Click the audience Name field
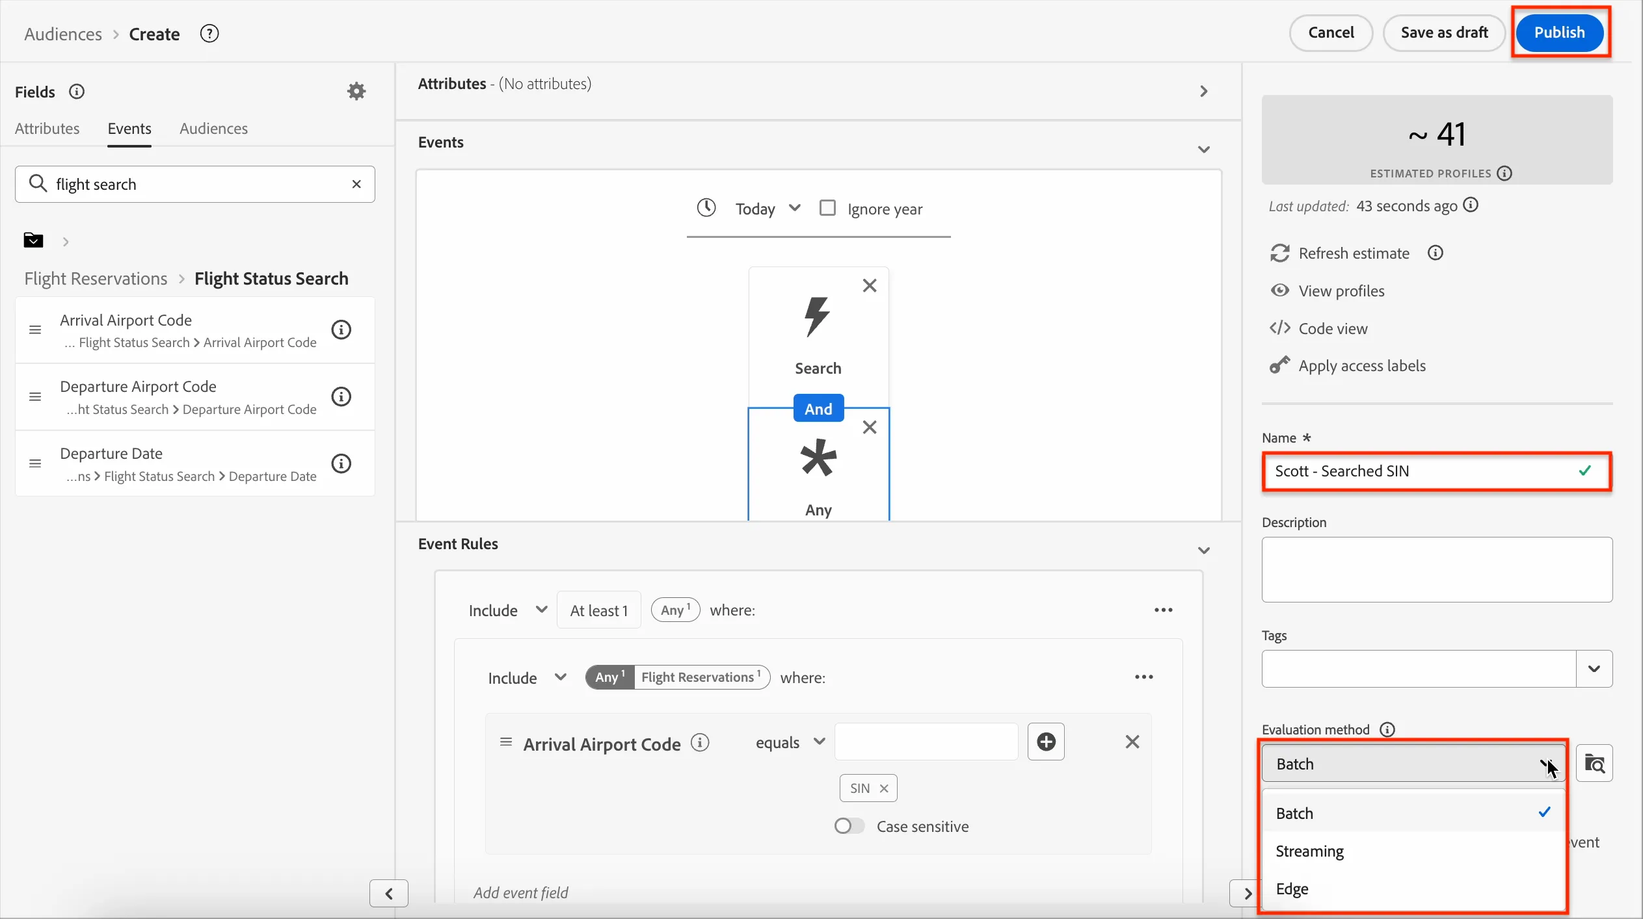 [1437, 471]
